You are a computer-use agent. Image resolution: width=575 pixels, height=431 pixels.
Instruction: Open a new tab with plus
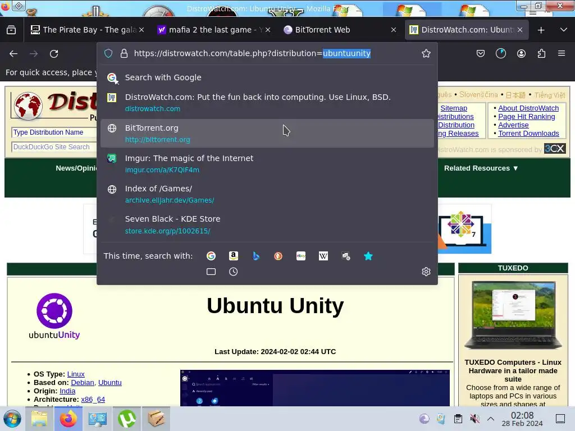pos(541,30)
